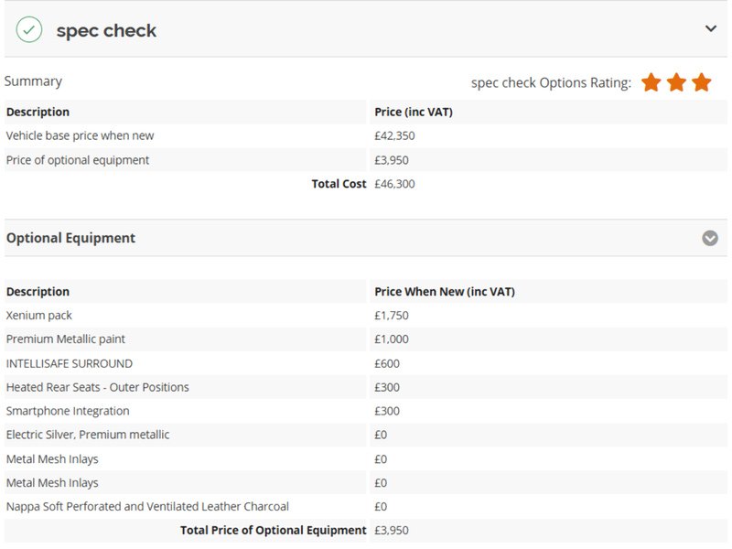Click the Total Cost £46,300 value
The width and height of the screenshot is (732, 549).
[x=394, y=184]
